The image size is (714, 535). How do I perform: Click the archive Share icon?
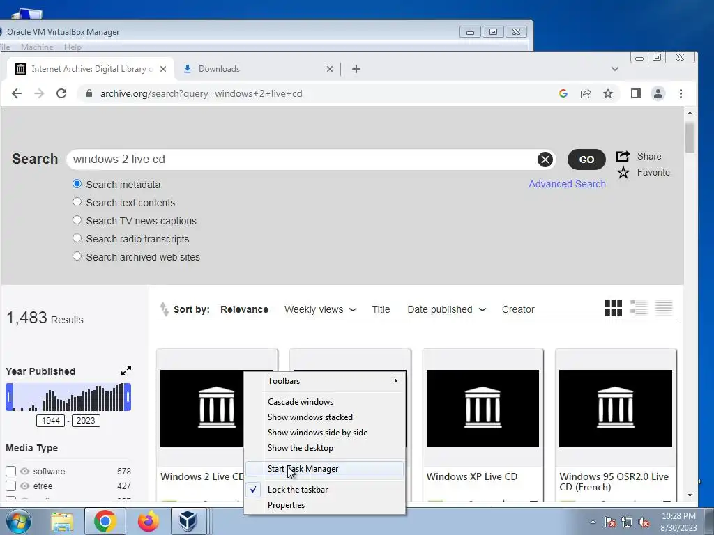click(x=623, y=156)
